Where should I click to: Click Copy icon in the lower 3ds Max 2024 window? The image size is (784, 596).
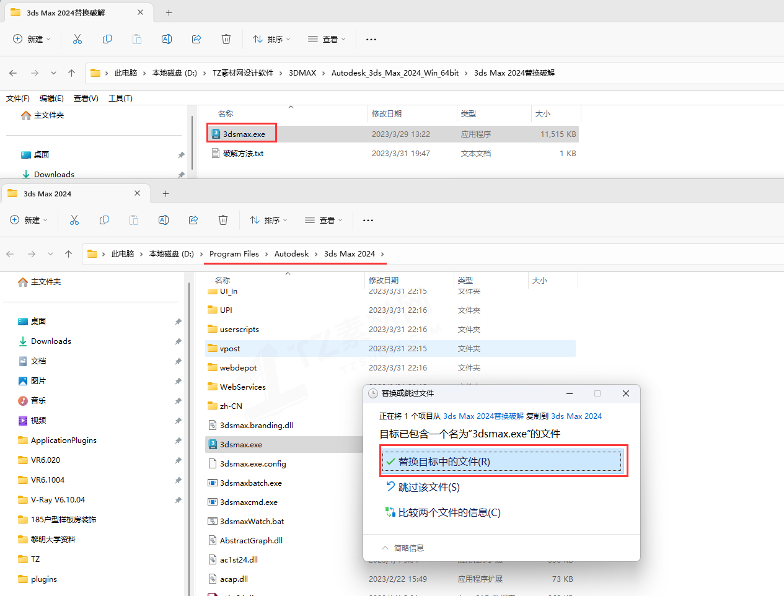104,220
